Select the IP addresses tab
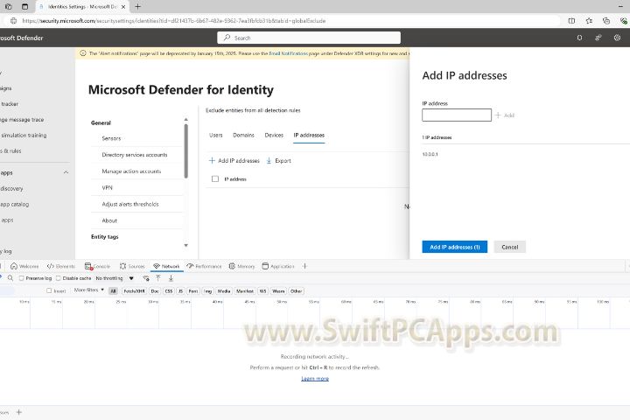Viewport: 630px width, 420px height. [309, 135]
